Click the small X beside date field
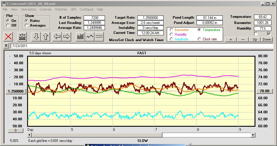The image size is (277, 146). (6, 46)
